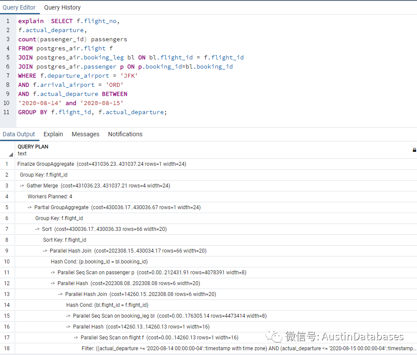Select the first 'Group Key: f.flight_id' row

(216, 175)
